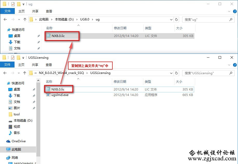Click the search magnifier icon in the ug window

[x=231, y=19]
